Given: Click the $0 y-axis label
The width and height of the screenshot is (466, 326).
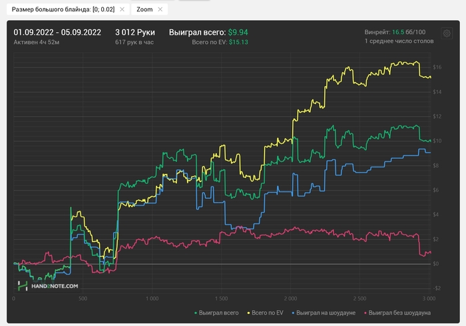Looking at the screenshot, I should (x=436, y=264).
